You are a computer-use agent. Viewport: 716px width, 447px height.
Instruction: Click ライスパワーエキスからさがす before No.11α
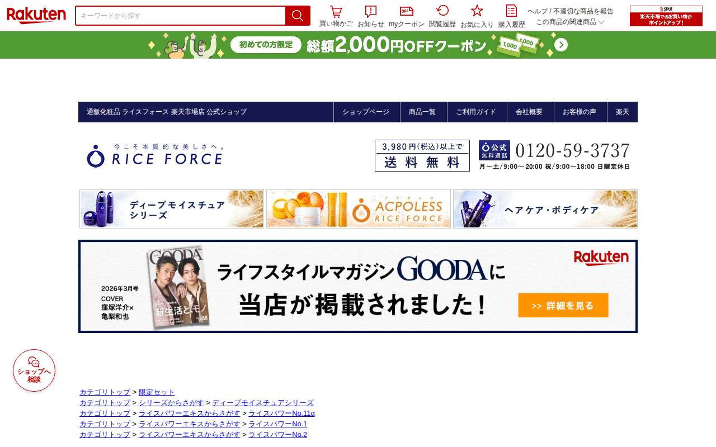pyautogui.click(x=190, y=413)
